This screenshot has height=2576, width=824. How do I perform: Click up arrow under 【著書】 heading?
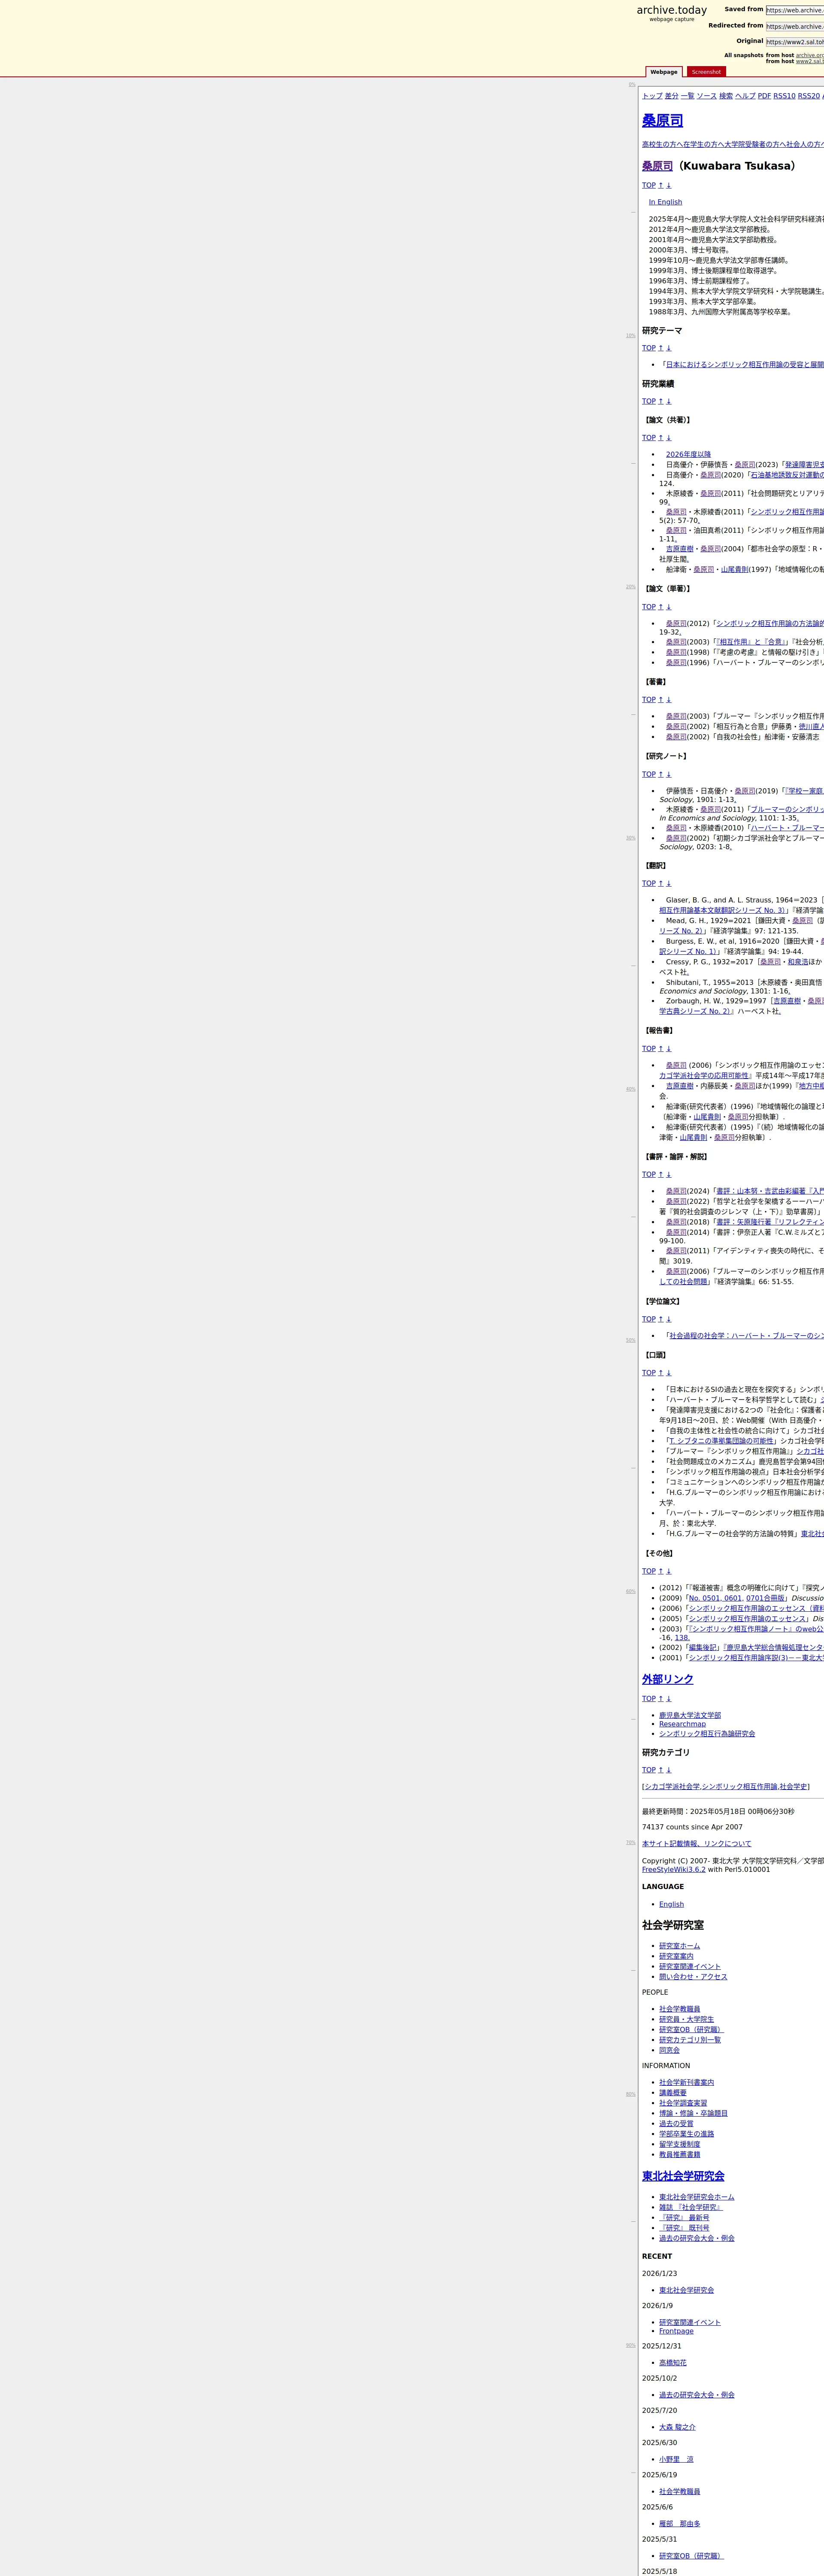[660, 700]
